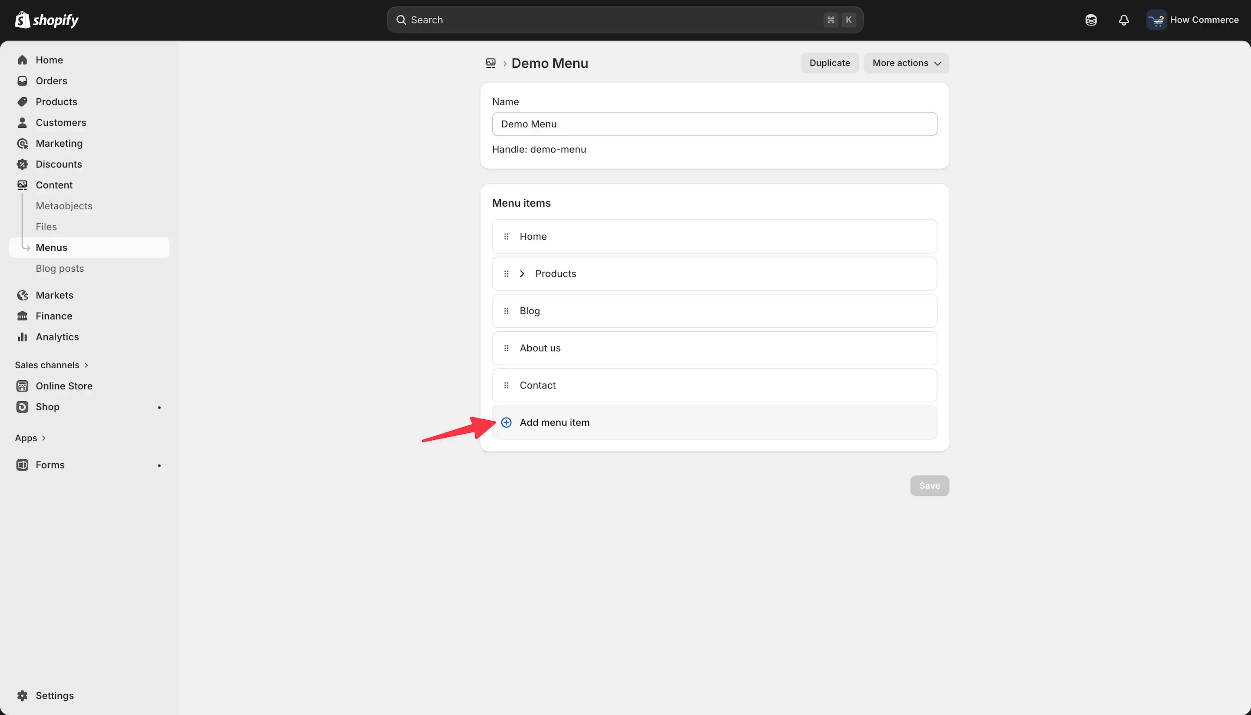Click the drag handle on Blog menu item
This screenshot has height=715, width=1251.
click(506, 311)
